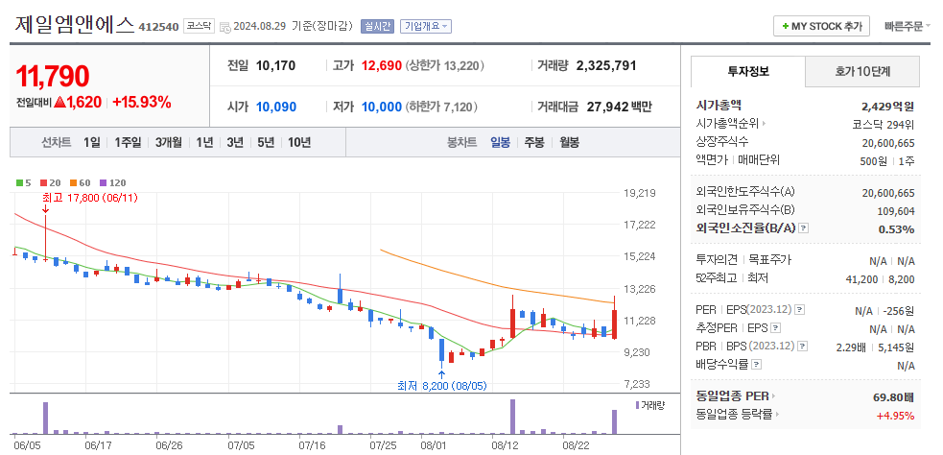
Task: Click the help icon next to 추정PER | EPS
Action: [776, 328]
